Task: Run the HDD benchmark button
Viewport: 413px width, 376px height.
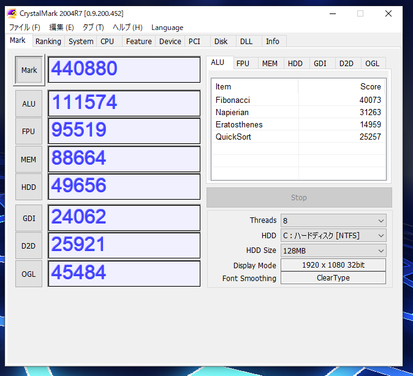Action: pos(29,187)
